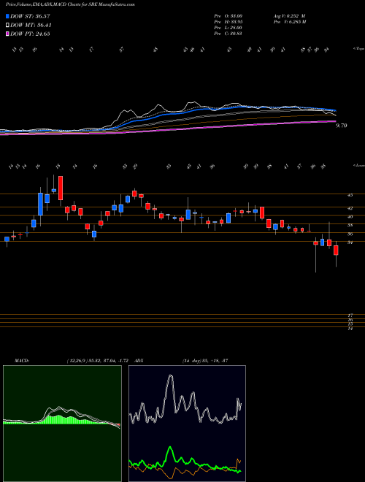Screen dimensions: 365x482
Task: Click the blue DOW ST legend swatch
Action: [x=7, y=17]
